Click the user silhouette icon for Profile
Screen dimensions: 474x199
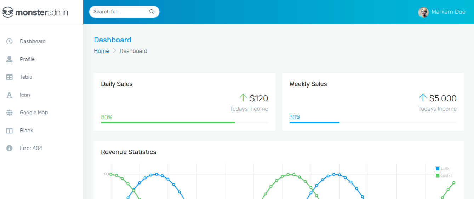tap(10, 59)
